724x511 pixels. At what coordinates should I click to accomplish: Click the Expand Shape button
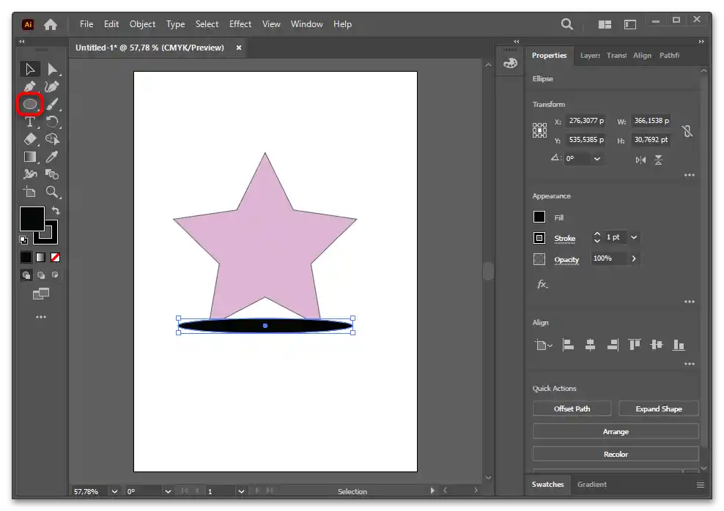click(x=658, y=409)
